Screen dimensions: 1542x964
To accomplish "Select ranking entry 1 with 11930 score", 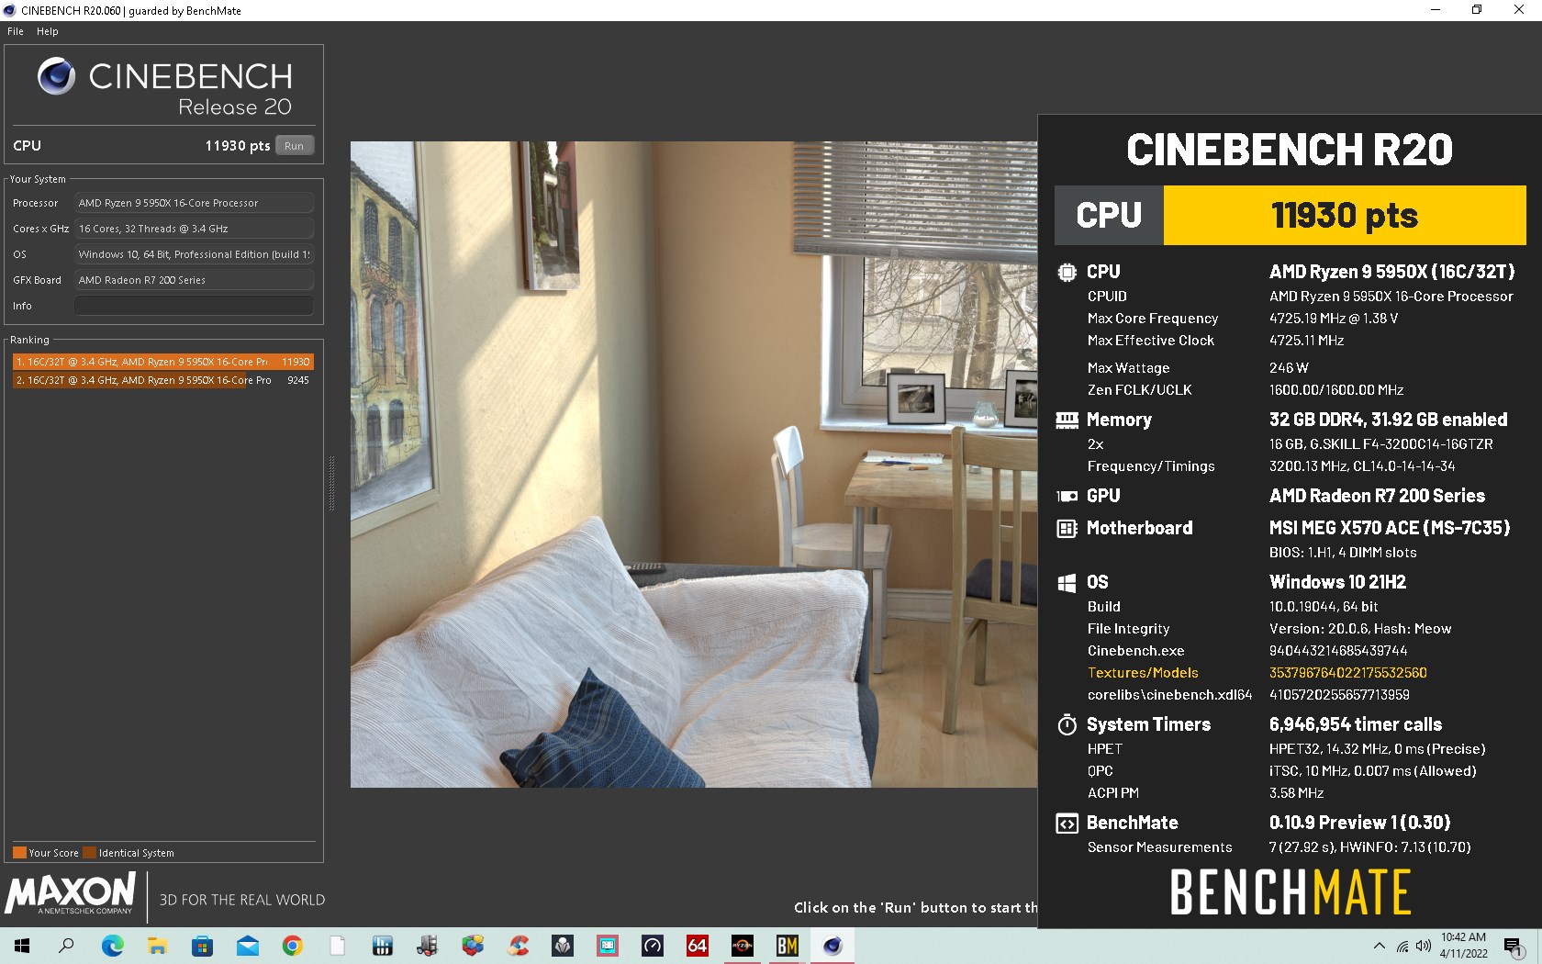I will click(x=163, y=362).
